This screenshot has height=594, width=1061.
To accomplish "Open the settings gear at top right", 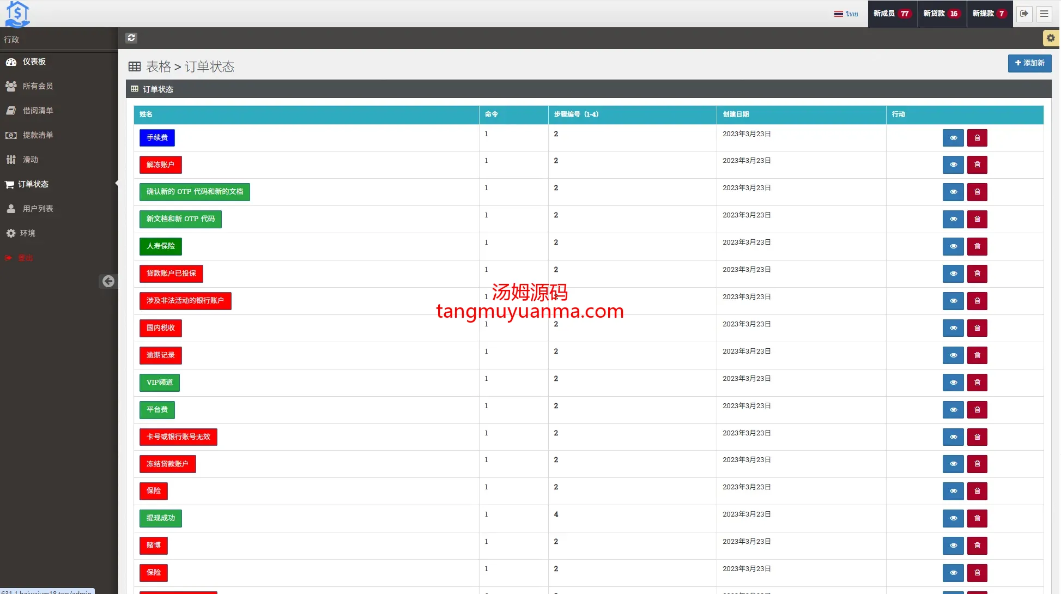I will point(1050,38).
